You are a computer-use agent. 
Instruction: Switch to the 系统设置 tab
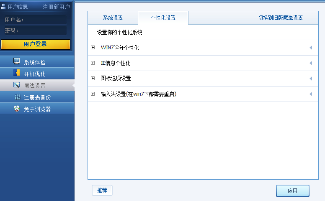[113, 18]
